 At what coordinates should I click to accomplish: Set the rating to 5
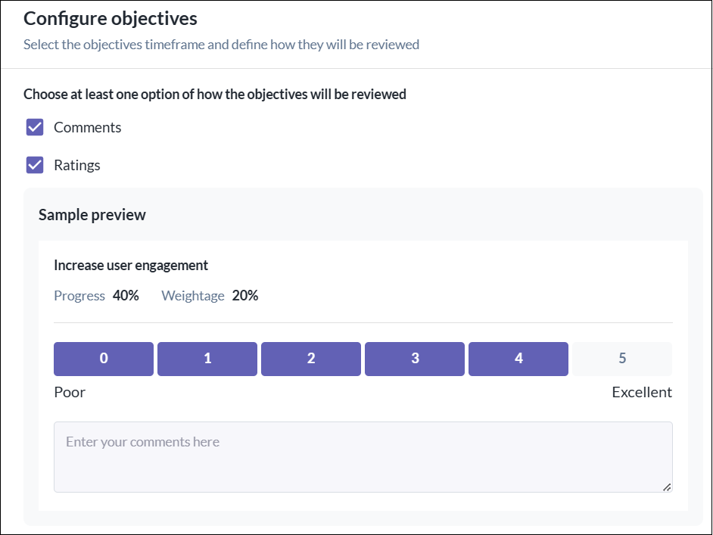(622, 359)
